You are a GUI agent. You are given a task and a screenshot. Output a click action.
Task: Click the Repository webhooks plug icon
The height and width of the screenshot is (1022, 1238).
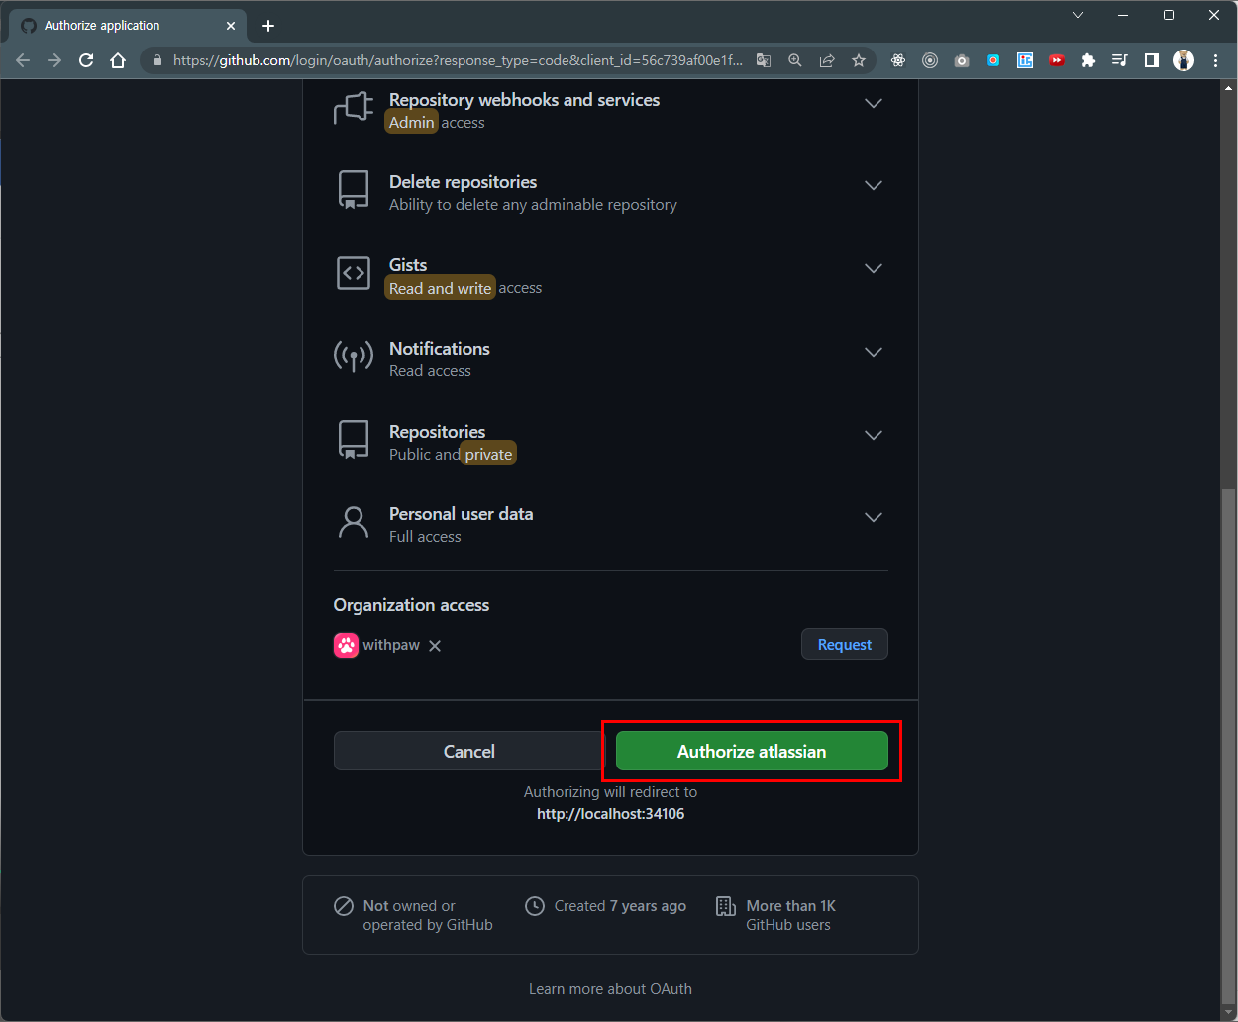pos(354,108)
